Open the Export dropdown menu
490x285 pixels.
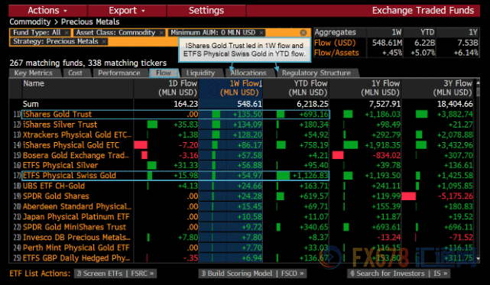click(x=127, y=11)
